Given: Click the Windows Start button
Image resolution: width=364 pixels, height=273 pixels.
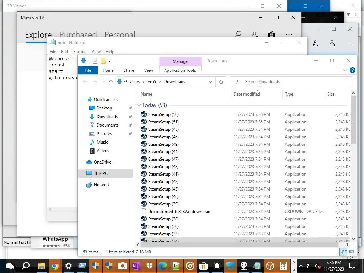Looking at the screenshot, I should click(x=9, y=266).
